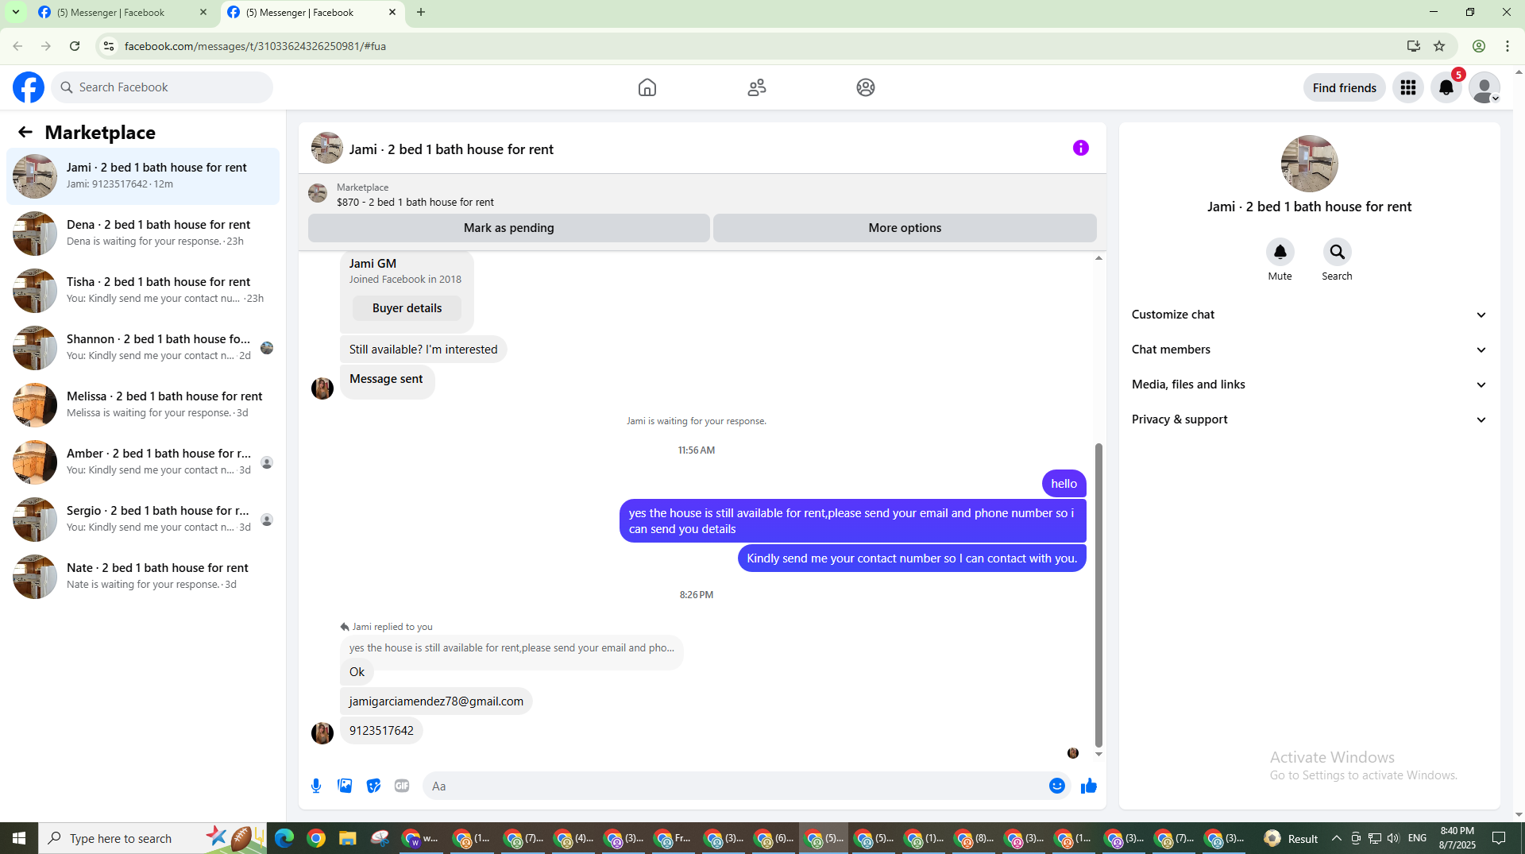Viewport: 1525px width, 854px height.
Task: Click the large listing photo in info panel
Action: pos(1309,164)
